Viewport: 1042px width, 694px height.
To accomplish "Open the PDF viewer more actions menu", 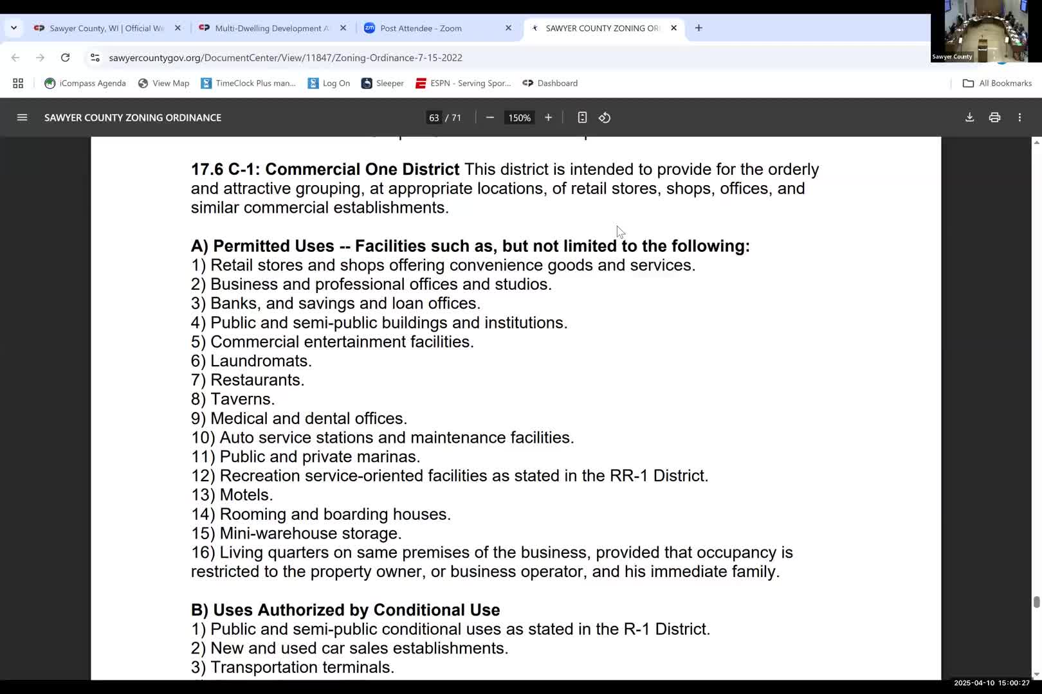I will [1019, 118].
